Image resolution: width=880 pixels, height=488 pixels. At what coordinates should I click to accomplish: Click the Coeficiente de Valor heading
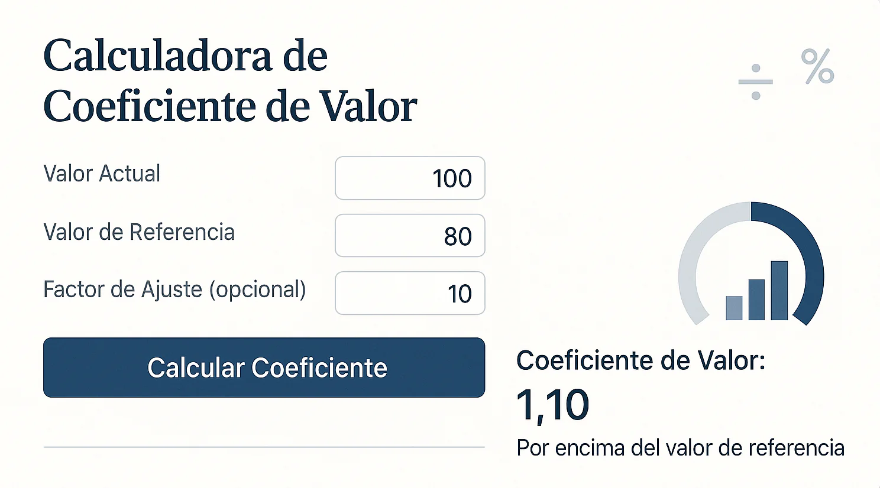click(x=642, y=360)
